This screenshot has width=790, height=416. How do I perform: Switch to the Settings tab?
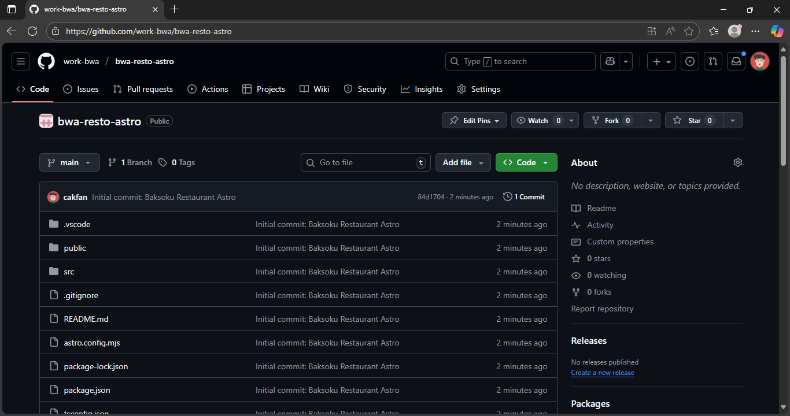pyautogui.click(x=478, y=88)
